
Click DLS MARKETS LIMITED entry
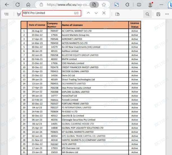pyautogui.click(x=74, y=84)
